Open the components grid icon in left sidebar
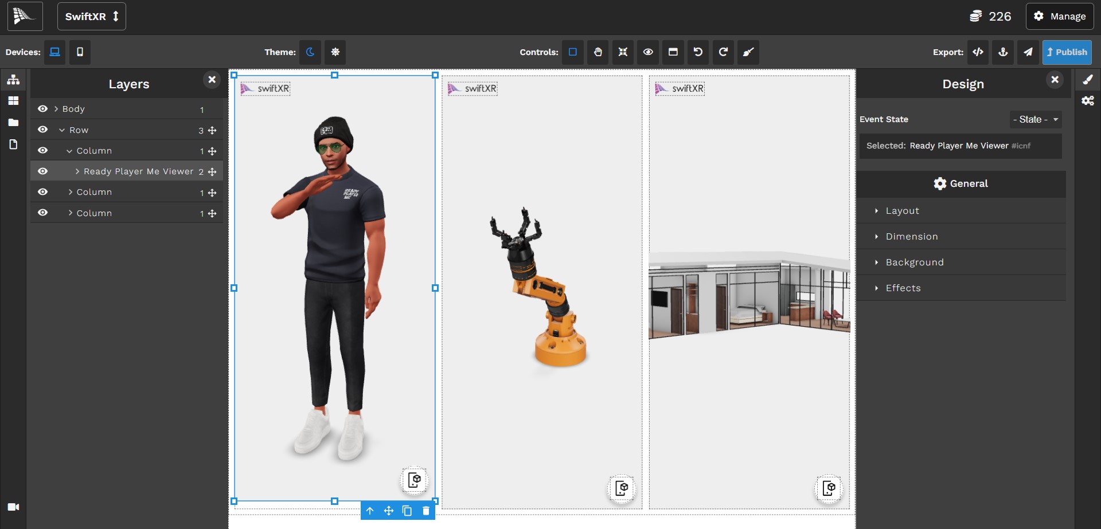Screen dimensions: 1101x529 13,101
